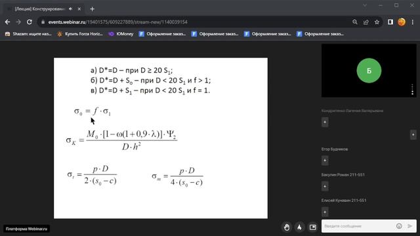Open the page zoom magnifier icon
420x236 pixels.
(x=355, y=22)
